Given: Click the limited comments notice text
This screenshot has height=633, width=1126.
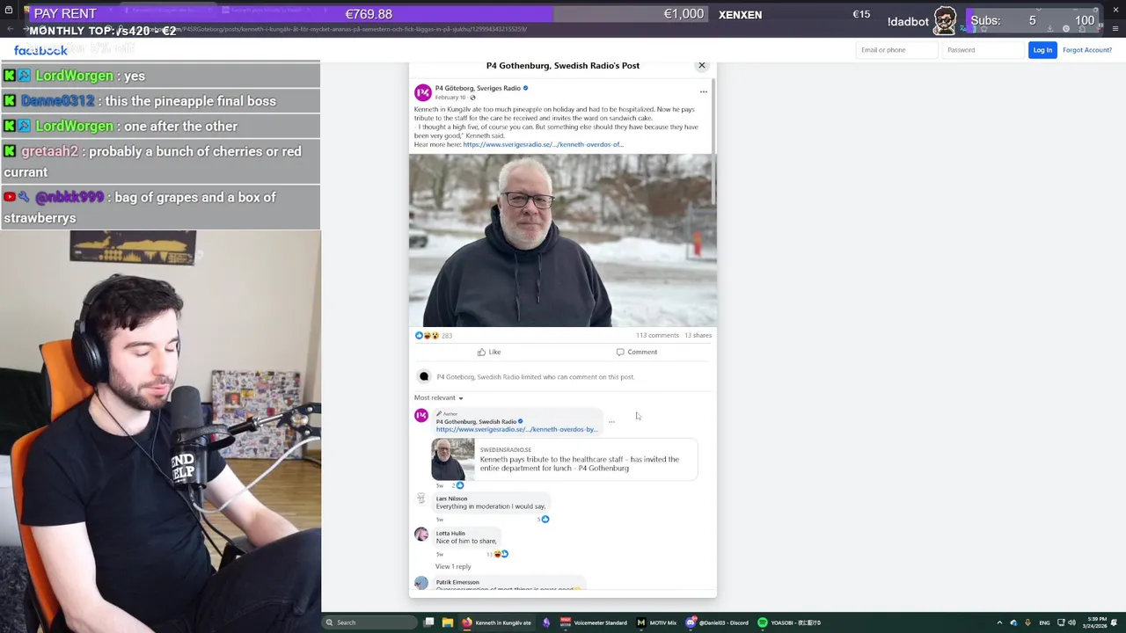Looking at the screenshot, I should click(535, 377).
